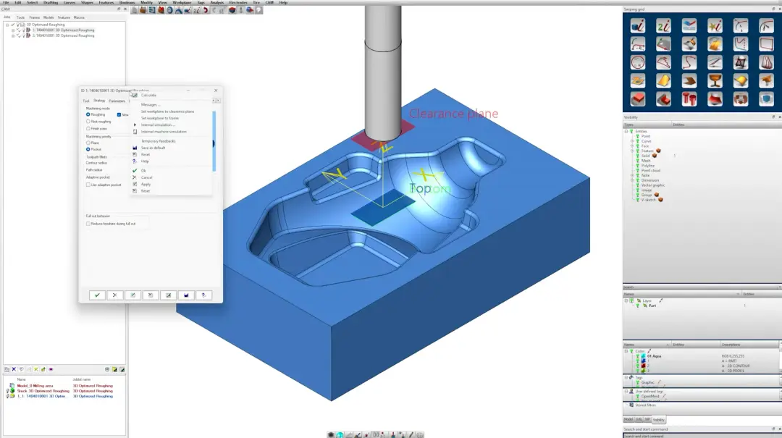782x438 pixels.
Task: Select the Plane machining priority option
Action: point(88,143)
